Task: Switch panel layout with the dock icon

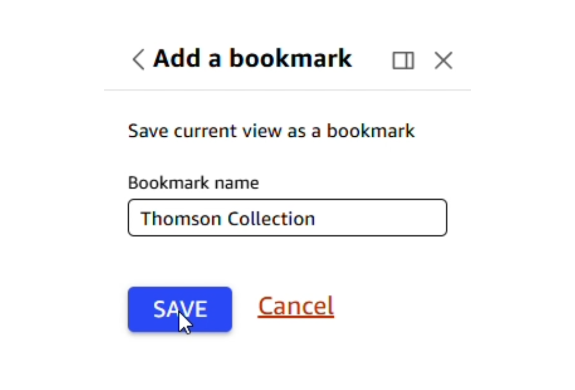Action: 403,61
